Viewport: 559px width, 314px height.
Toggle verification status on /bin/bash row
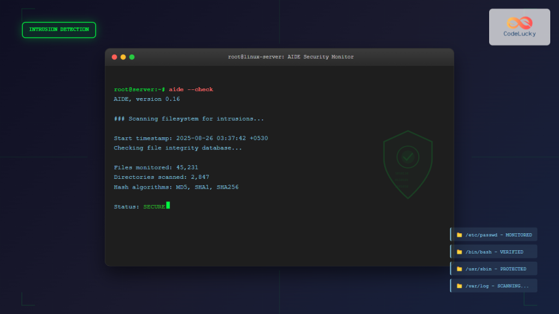click(x=493, y=251)
